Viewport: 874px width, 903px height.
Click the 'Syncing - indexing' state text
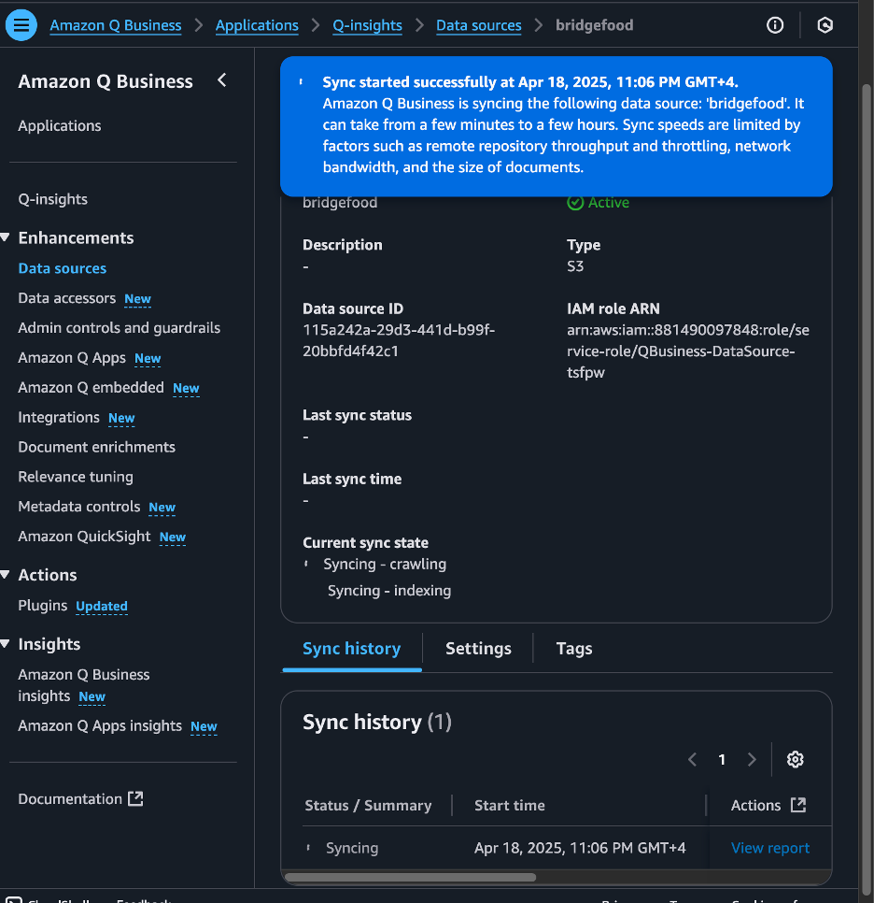point(389,591)
